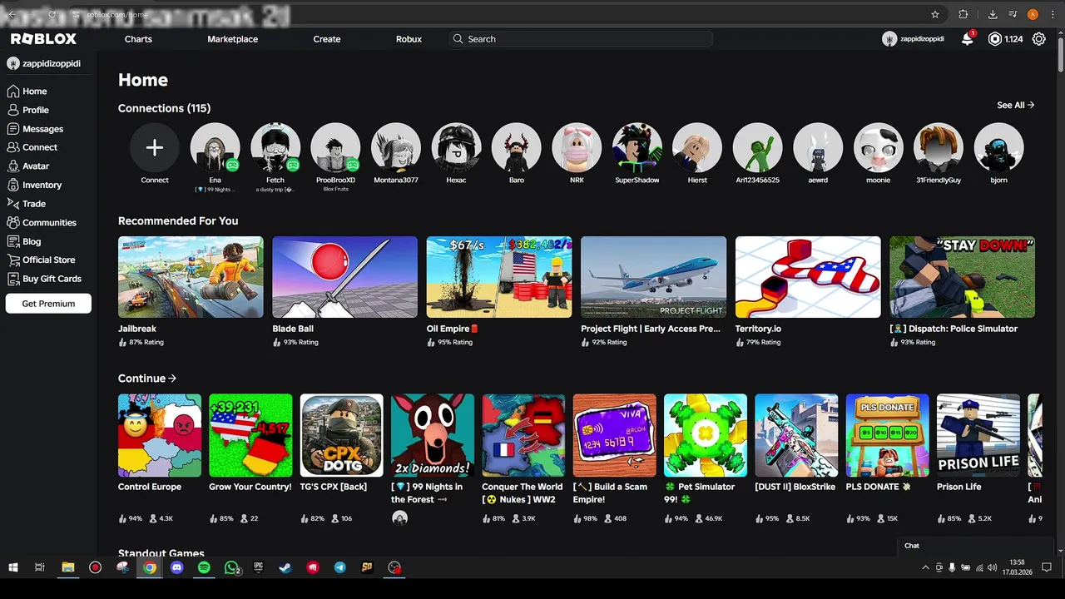Open the notifications bell icon

[968, 39]
